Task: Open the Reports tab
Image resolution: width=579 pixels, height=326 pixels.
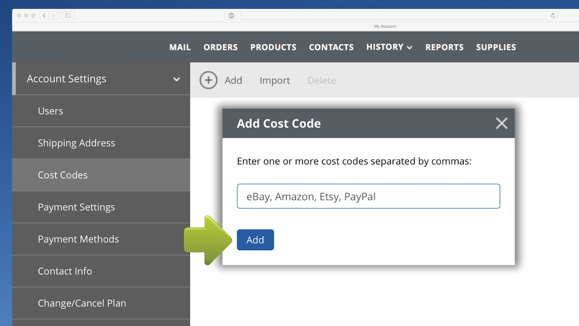Action: click(x=444, y=47)
